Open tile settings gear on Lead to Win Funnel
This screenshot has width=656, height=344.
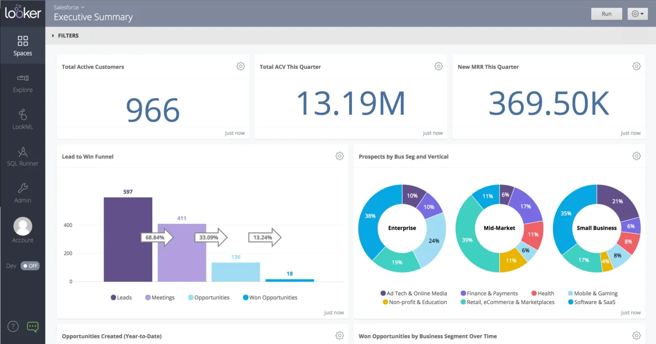coord(339,156)
